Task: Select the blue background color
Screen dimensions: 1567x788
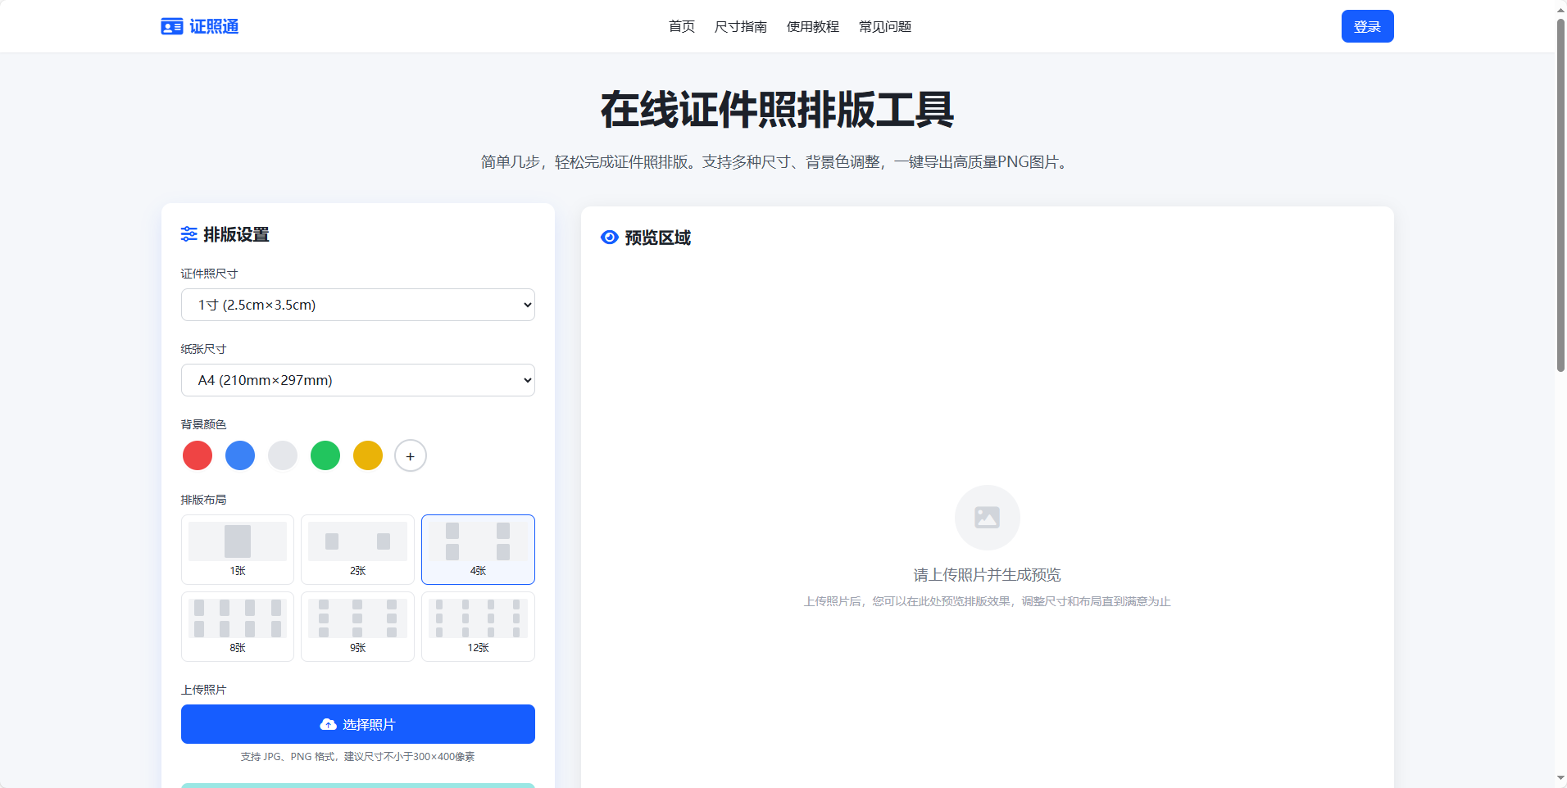Action: coord(240,455)
